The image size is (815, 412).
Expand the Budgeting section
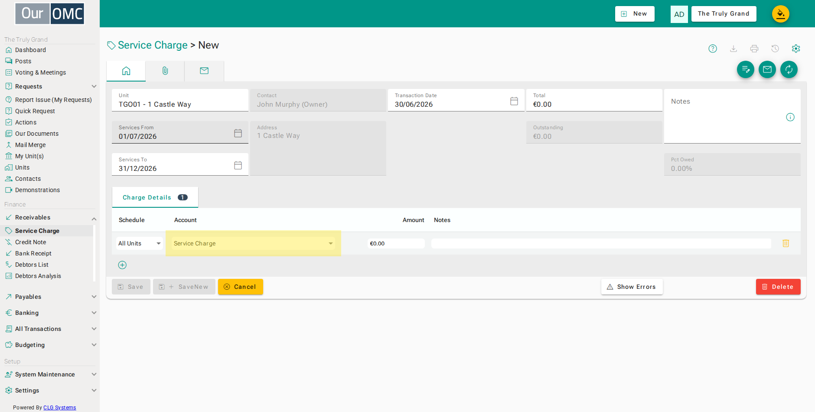pyautogui.click(x=50, y=345)
